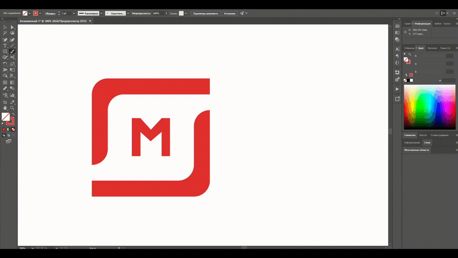Select the Slice tool

(12, 102)
